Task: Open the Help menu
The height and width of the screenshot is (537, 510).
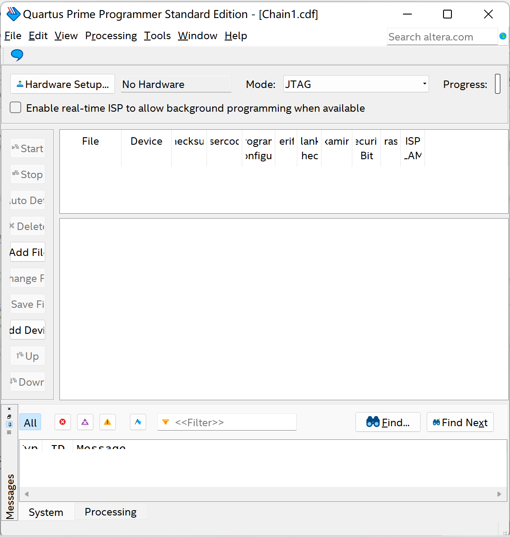Action: pos(236,36)
